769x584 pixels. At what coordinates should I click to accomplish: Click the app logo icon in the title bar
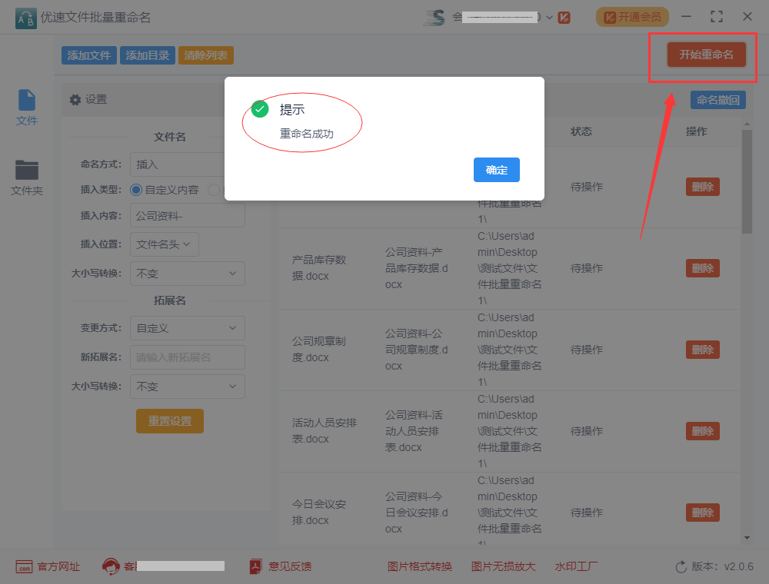[x=24, y=16]
